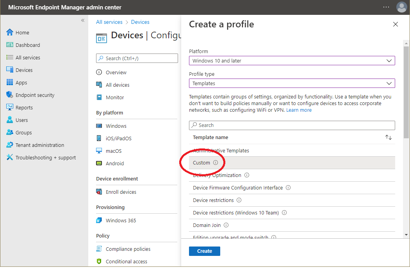
Task: Select the Custom template row
Action: [x=292, y=163]
